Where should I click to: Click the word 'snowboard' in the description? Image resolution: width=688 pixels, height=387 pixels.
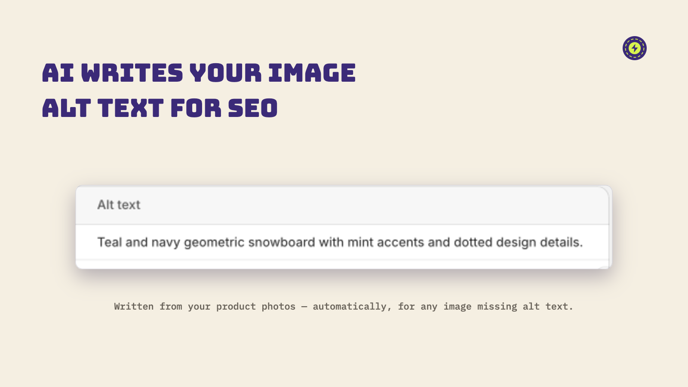[282, 242]
